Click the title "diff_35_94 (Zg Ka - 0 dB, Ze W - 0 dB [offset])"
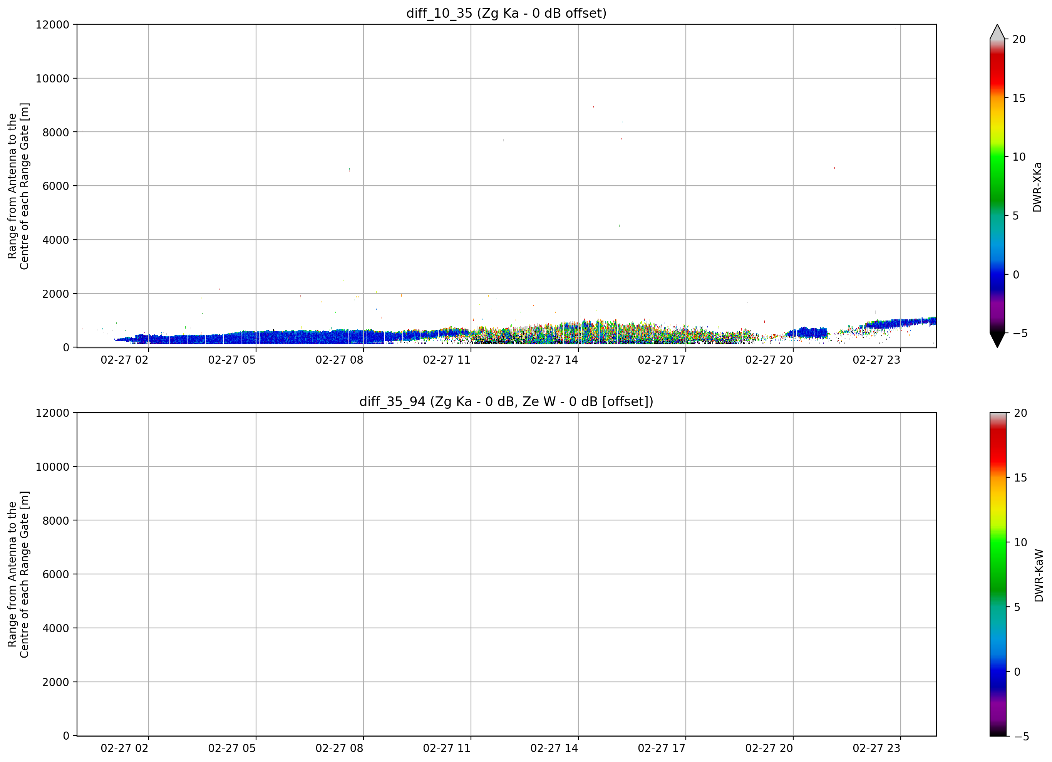The width and height of the screenshot is (1052, 762). tap(506, 401)
